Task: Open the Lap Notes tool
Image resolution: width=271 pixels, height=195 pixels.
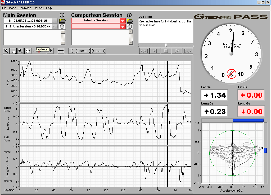Action: [x=39, y=52]
